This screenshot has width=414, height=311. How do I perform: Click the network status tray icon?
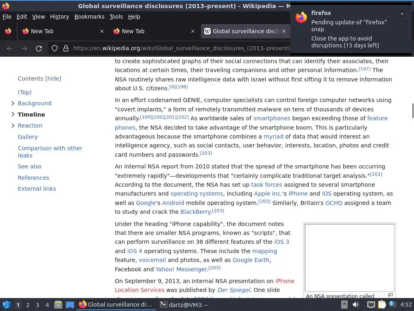point(371,305)
